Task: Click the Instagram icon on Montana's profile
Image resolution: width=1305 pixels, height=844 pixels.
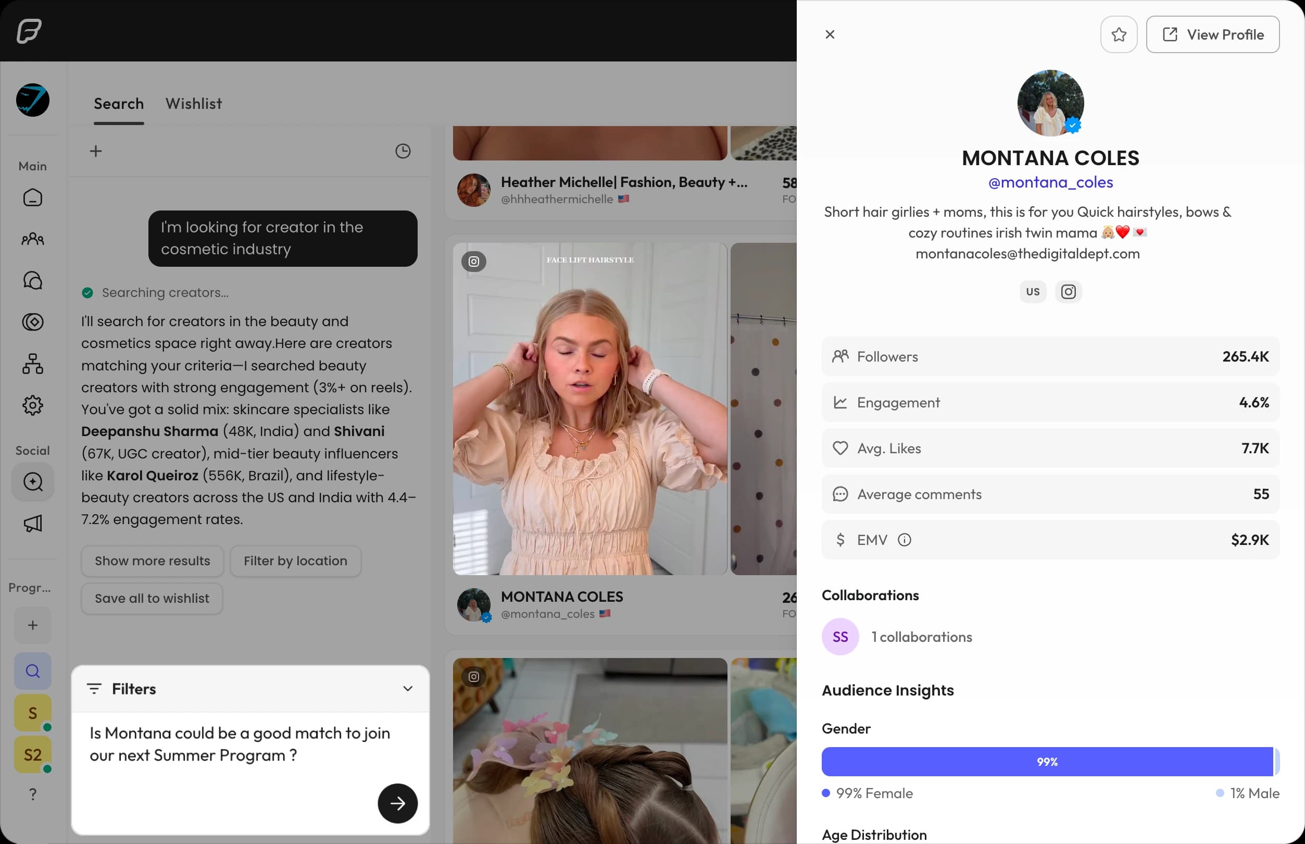Action: point(1069,291)
